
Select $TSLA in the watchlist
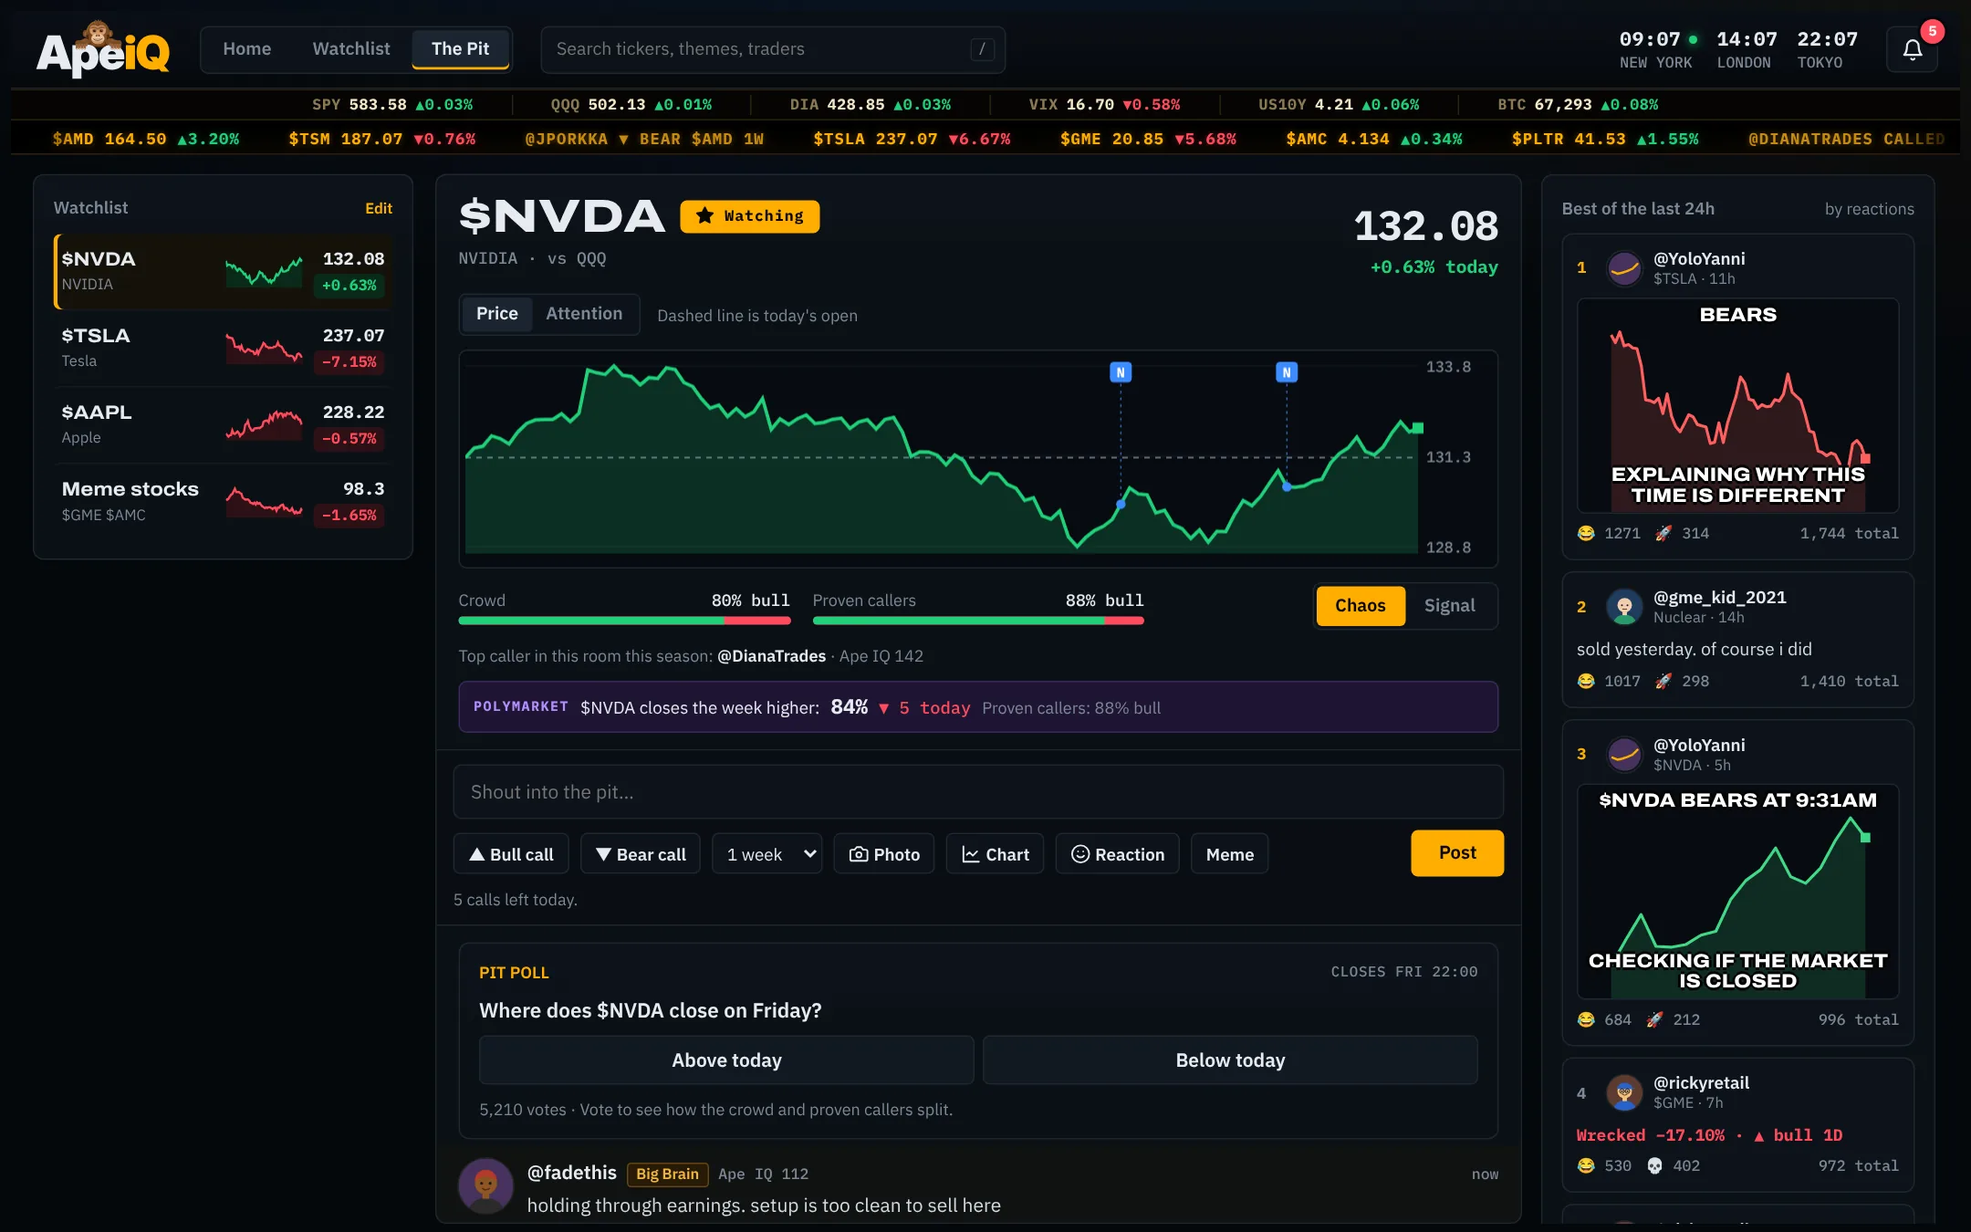(x=224, y=349)
